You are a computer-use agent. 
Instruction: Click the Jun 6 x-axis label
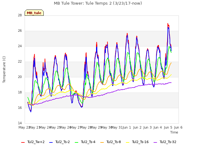tap(178, 127)
